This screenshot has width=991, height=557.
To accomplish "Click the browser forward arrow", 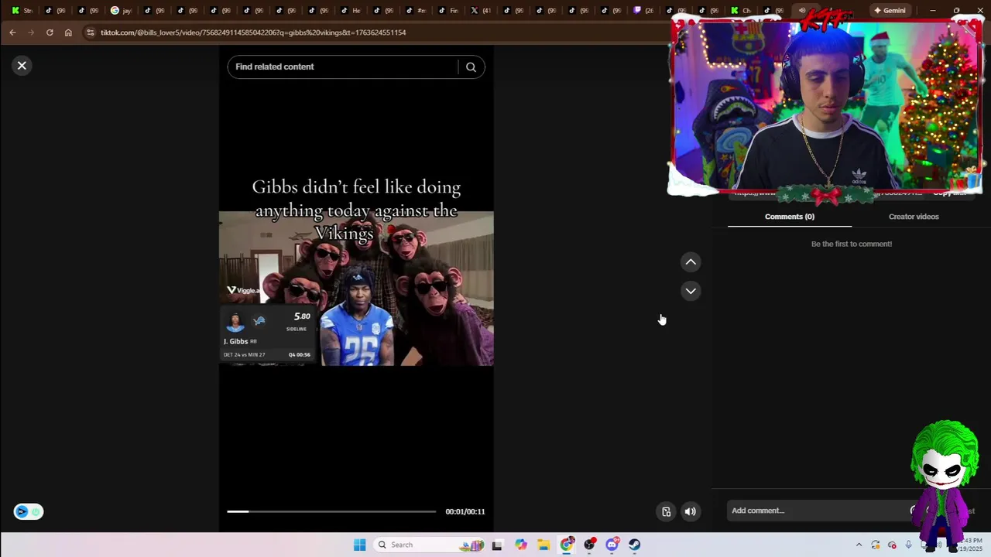I will [31, 32].
